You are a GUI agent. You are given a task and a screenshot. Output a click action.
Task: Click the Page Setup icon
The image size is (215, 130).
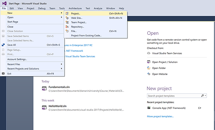pos(3,50)
